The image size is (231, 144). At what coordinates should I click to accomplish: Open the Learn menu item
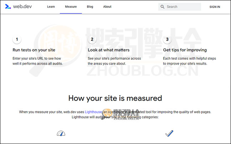[51, 7]
